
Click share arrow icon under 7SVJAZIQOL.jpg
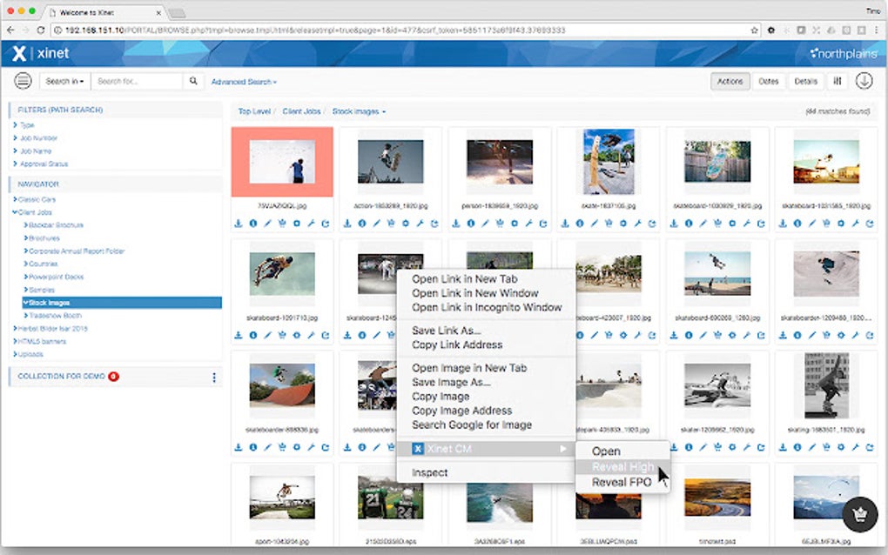click(326, 224)
